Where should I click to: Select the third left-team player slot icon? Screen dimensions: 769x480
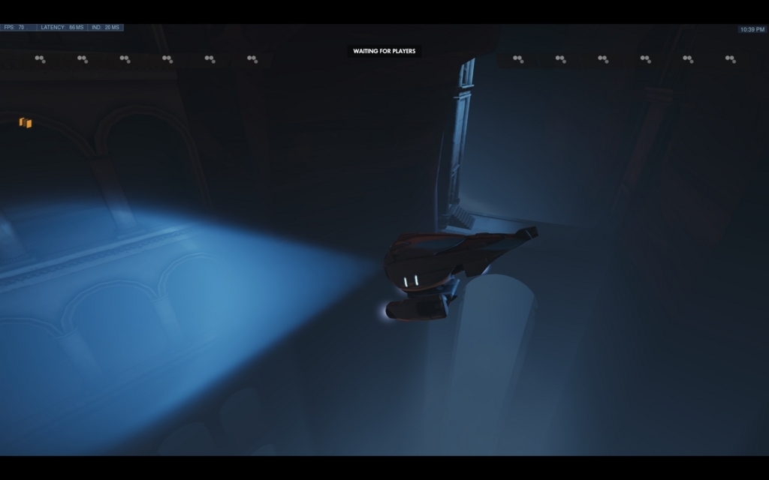pyautogui.click(x=125, y=59)
